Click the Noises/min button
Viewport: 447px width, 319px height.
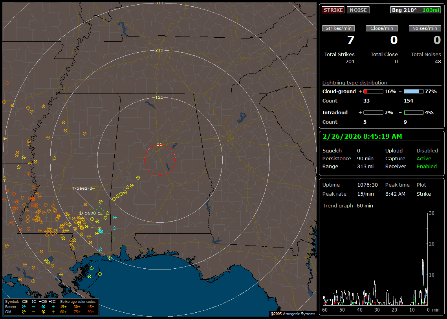pos(425,28)
